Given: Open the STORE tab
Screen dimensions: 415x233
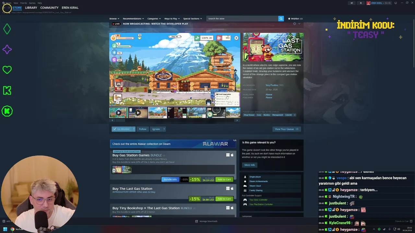Looking at the screenshot, I should pyautogui.click(x=17, y=8).
